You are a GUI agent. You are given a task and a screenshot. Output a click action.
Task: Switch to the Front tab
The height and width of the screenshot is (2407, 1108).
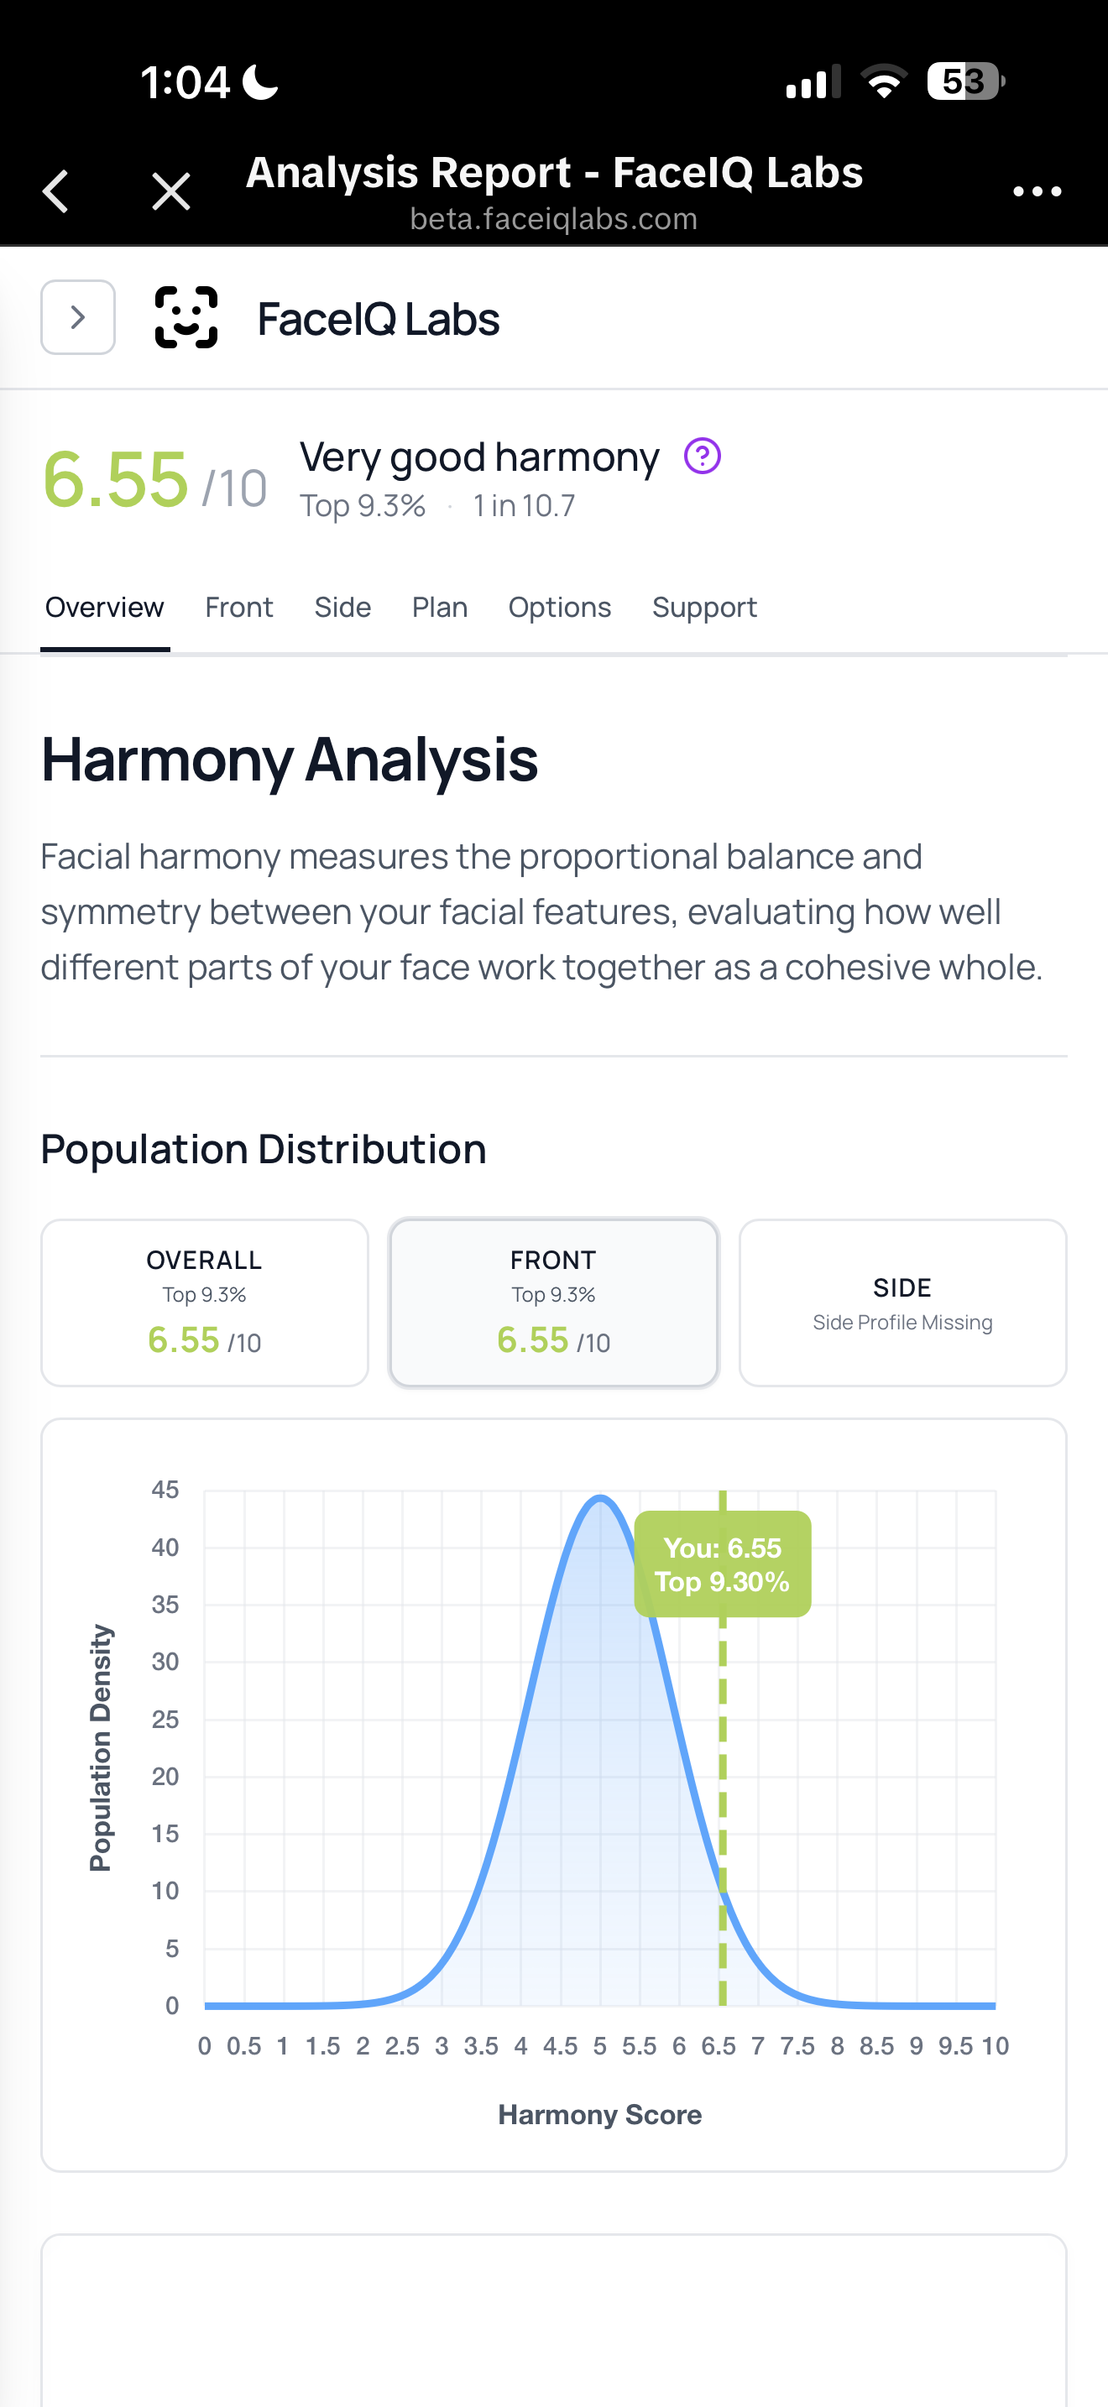pyautogui.click(x=239, y=608)
